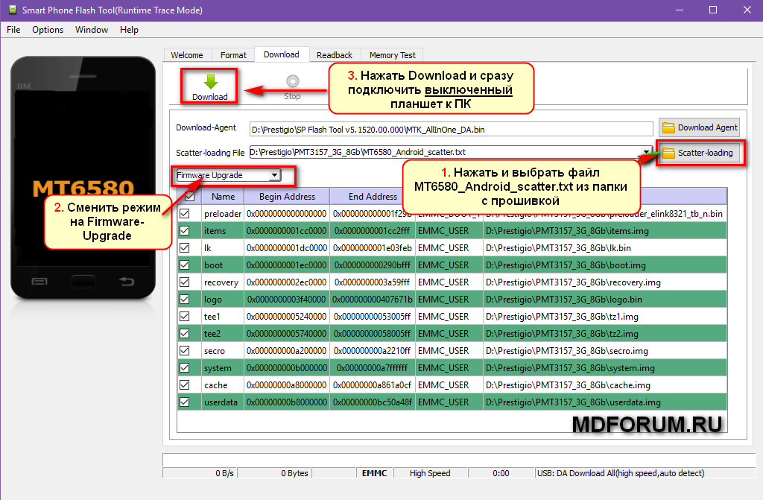The height and width of the screenshot is (500, 763).
Task: Click the phone's menu key icon
Action: (39, 282)
